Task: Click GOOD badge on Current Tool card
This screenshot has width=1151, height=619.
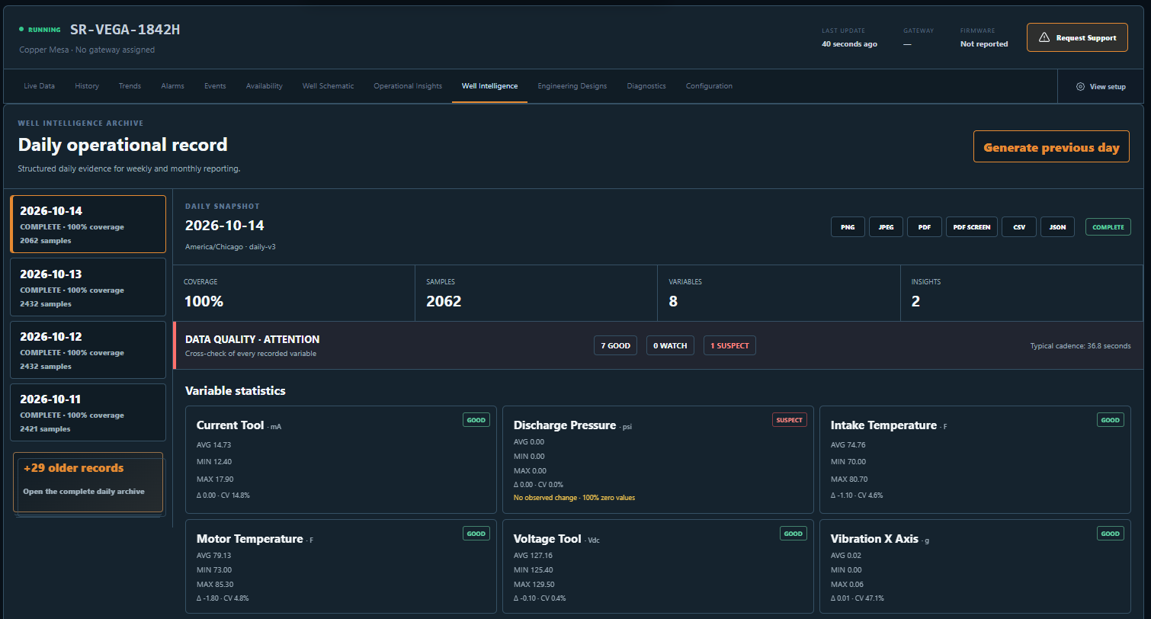Action: pyautogui.click(x=476, y=420)
